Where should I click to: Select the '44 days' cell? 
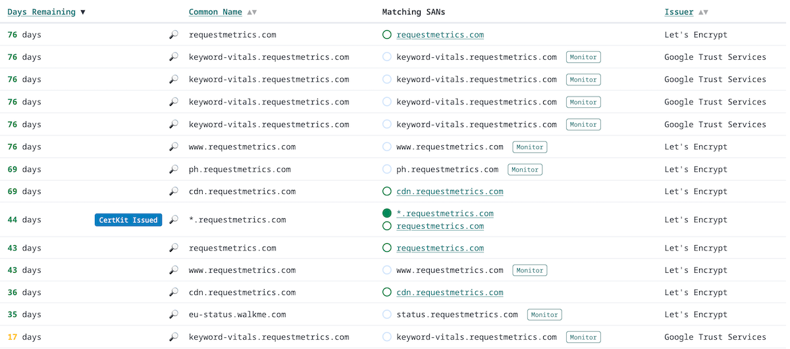[x=24, y=220]
